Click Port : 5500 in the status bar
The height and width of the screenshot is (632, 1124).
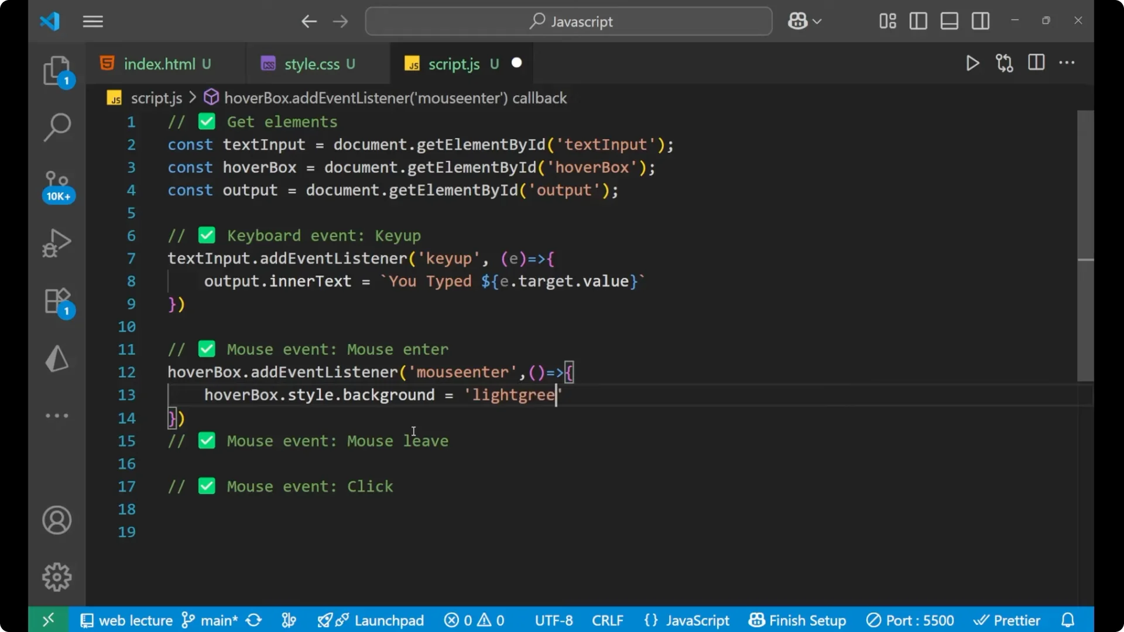pos(911,620)
